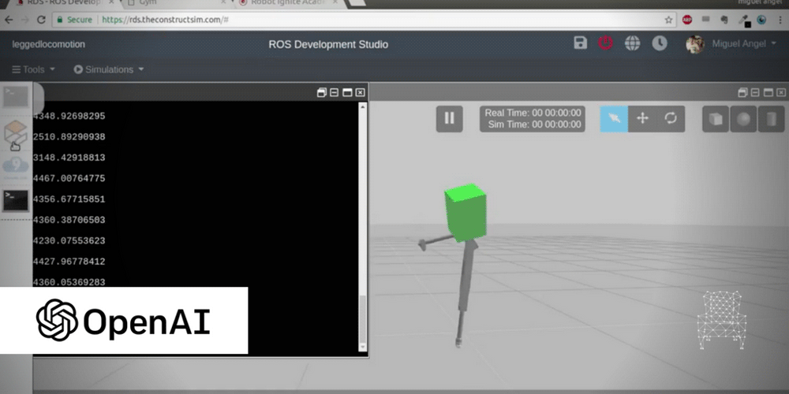This screenshot has width=789, height=394.
Task: Open the clock history icon
Action: (658, 43)
